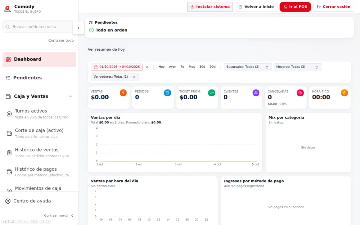360x225 pixels.
Task: Open the date range 01/10/2026 → 04/10/2026 picker
Action: (x=117, y=67)
